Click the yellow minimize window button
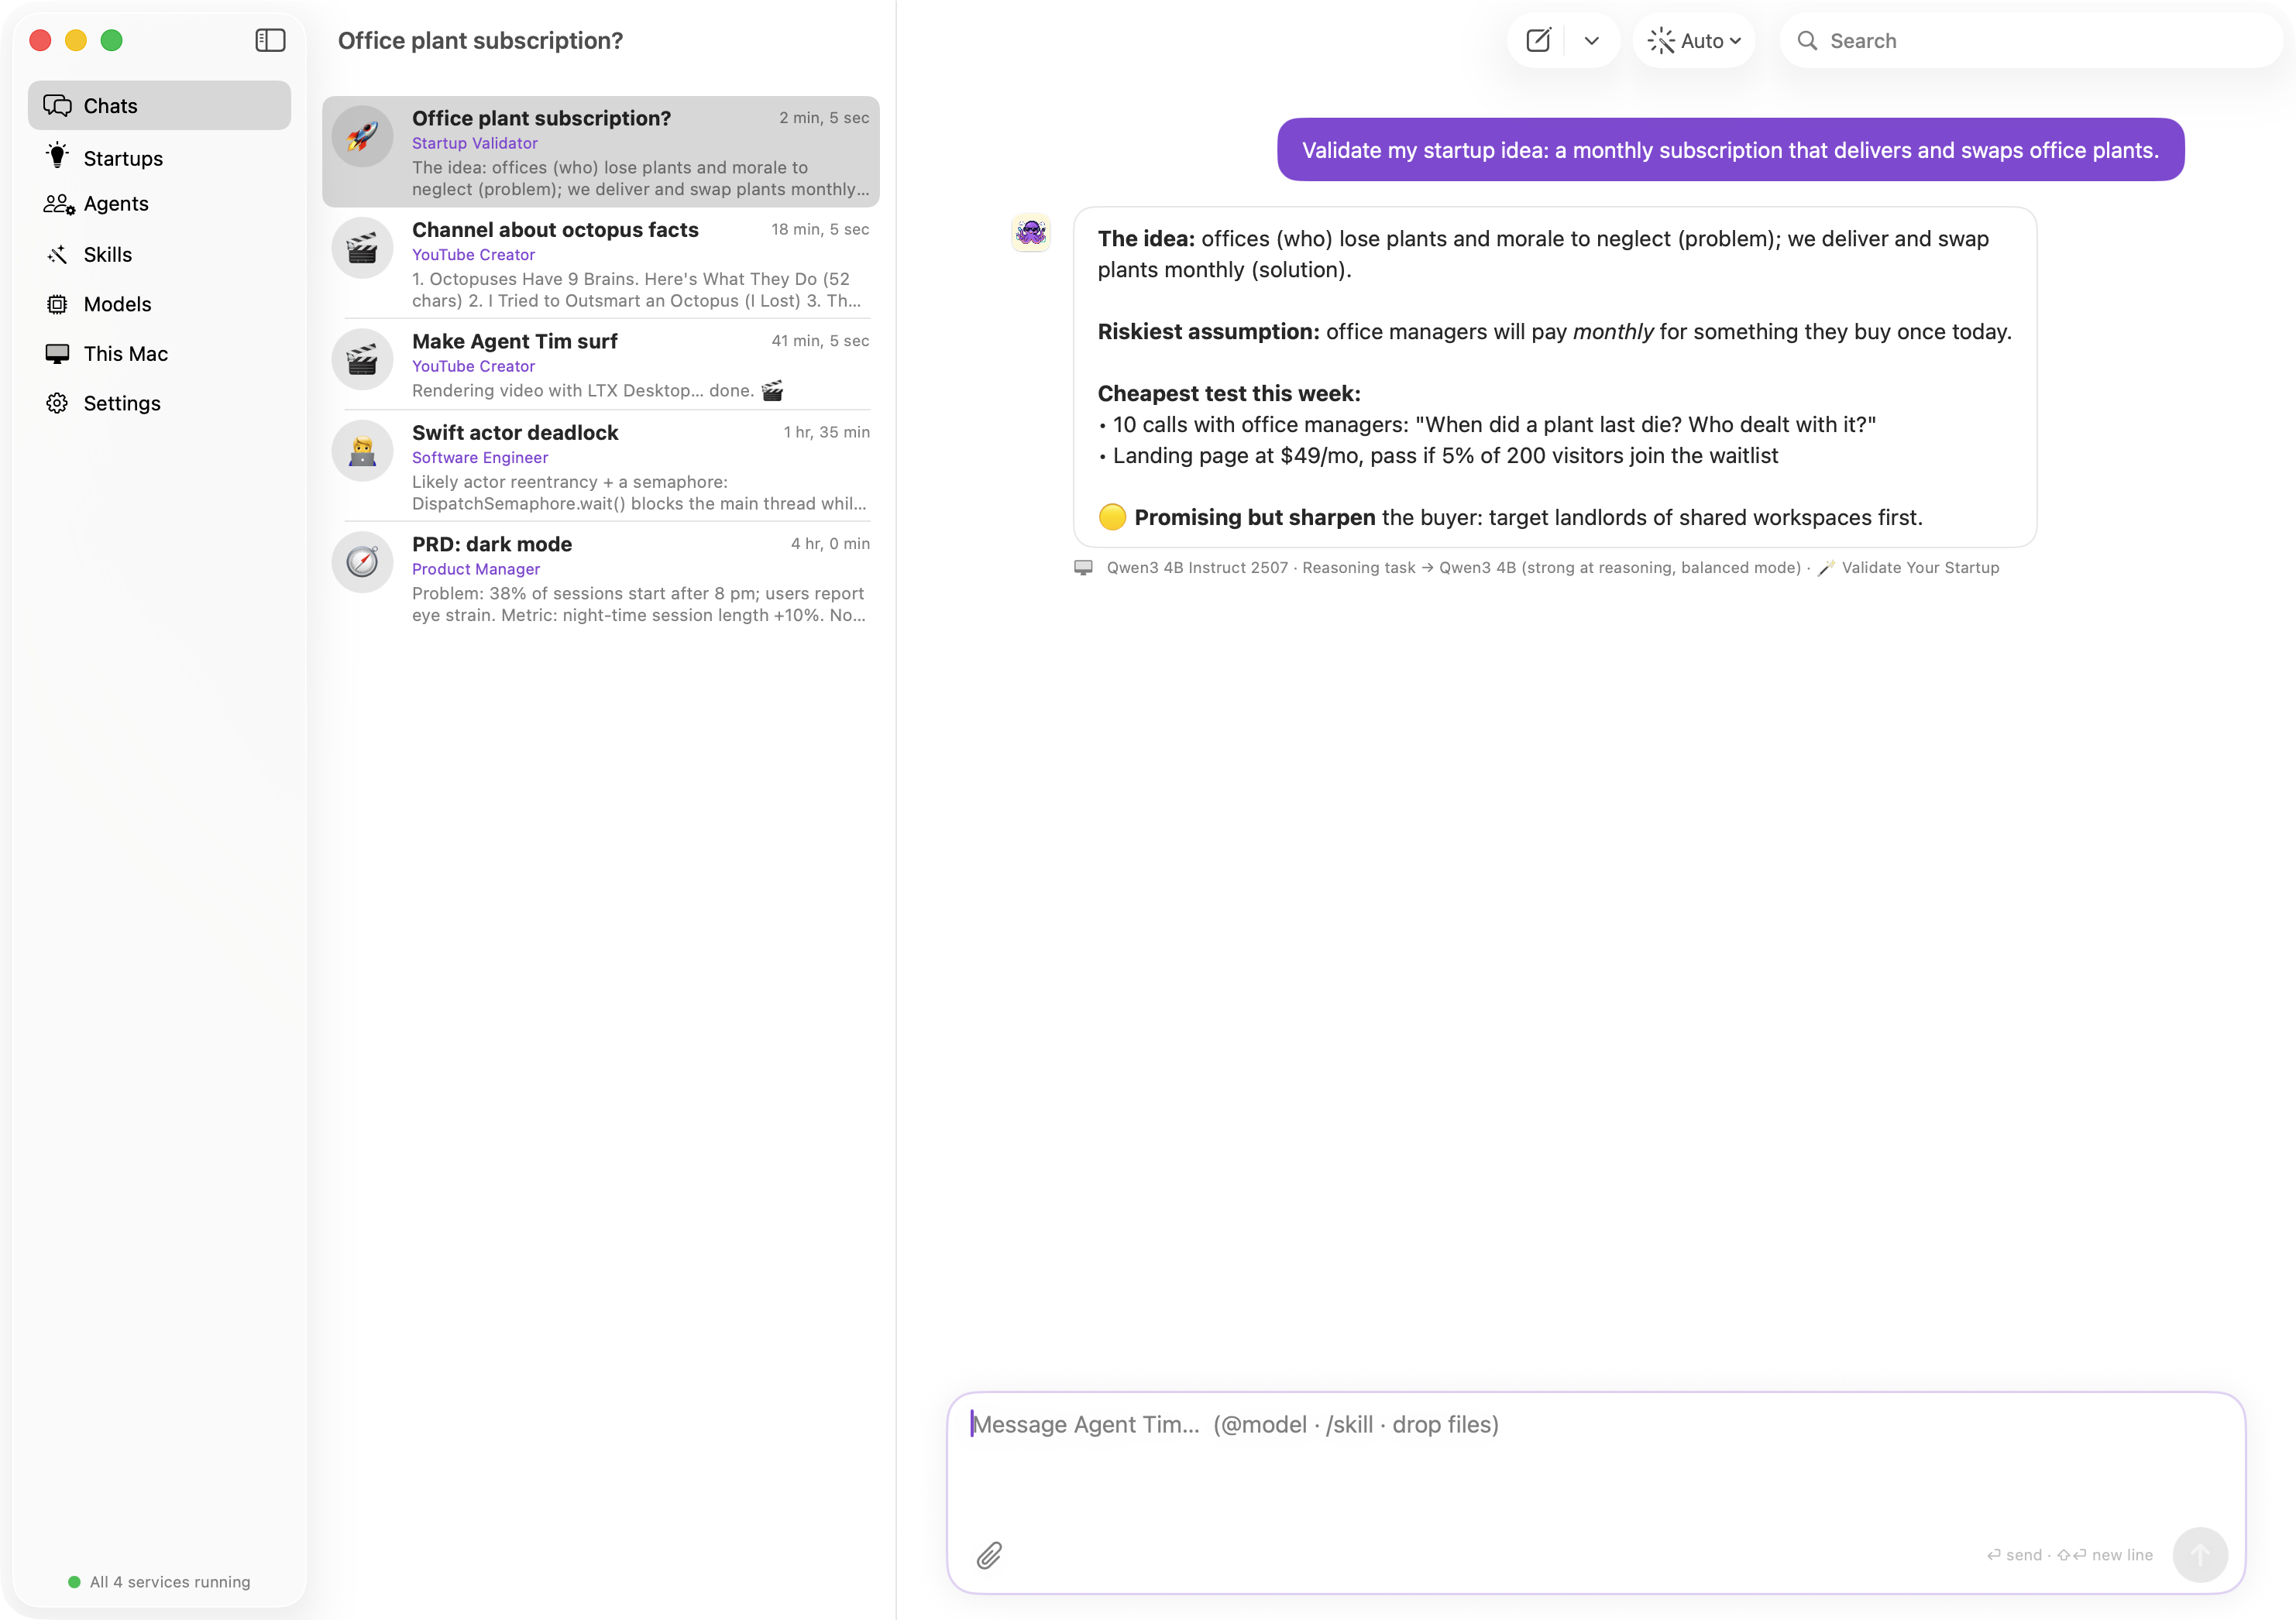Viewport: 2296px width, 1620px height. click(76, 40)
